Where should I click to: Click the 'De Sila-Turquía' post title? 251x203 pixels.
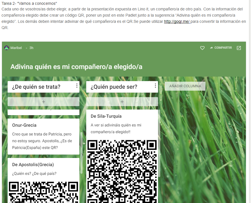[106, 116]
